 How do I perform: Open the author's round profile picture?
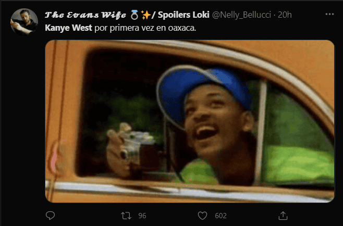(x=24, y=22)
